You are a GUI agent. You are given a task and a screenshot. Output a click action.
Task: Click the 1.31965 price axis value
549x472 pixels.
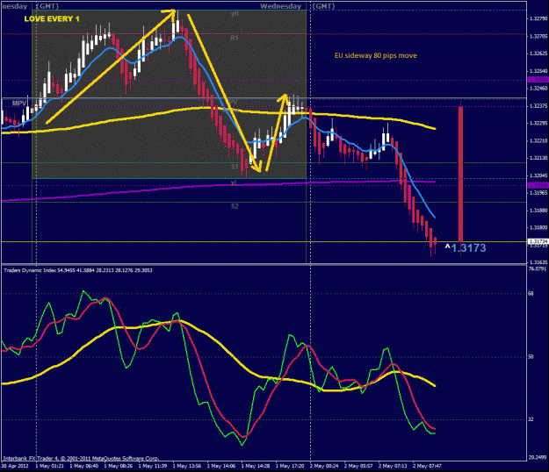pyautogui.click(x=538, y=193)
